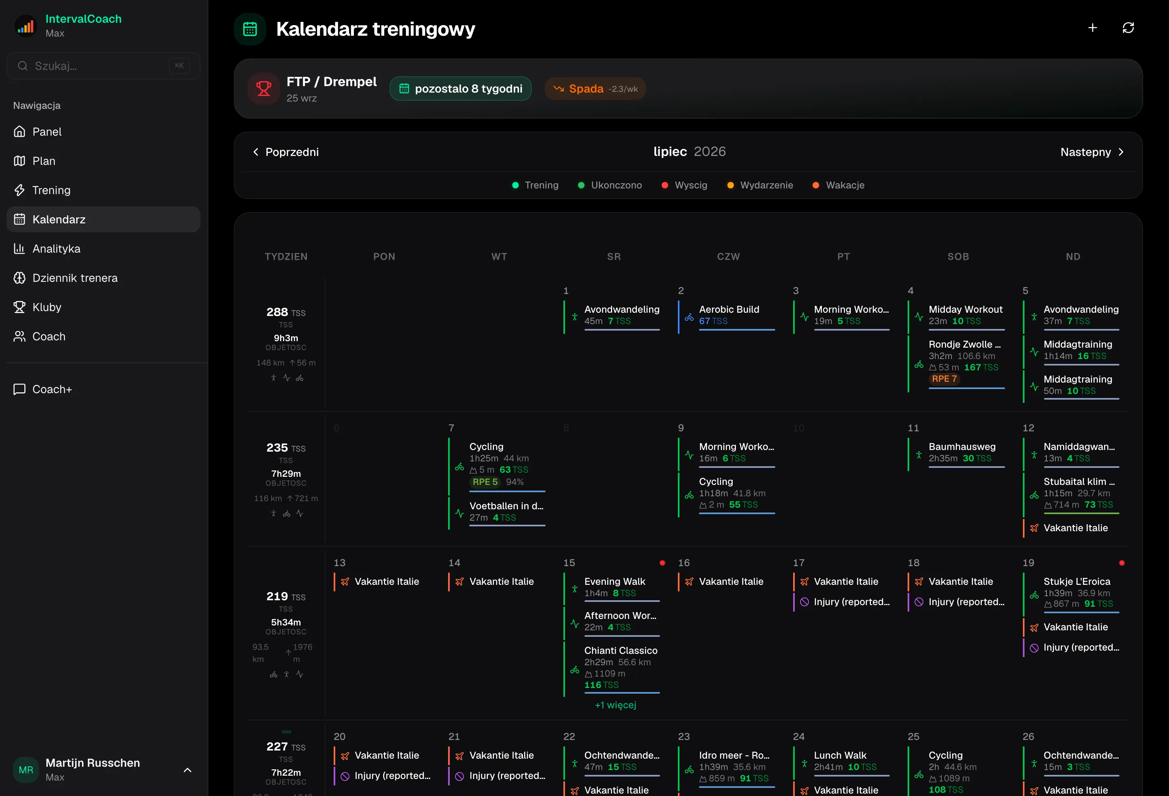Screen dimensions: 1169x796
Task: Click bike icon of Cycling on day 25
Action: click(919, 775)
